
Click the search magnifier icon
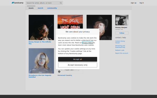pyautogui.click(x=61, y=3)
